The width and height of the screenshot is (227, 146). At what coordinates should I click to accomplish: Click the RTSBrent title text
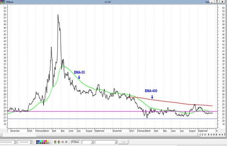click(x=10, y=2)
